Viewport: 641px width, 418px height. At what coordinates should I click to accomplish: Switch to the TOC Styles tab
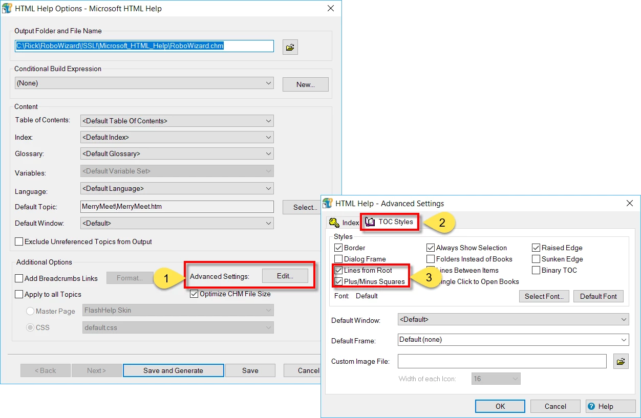click(389, 222)
